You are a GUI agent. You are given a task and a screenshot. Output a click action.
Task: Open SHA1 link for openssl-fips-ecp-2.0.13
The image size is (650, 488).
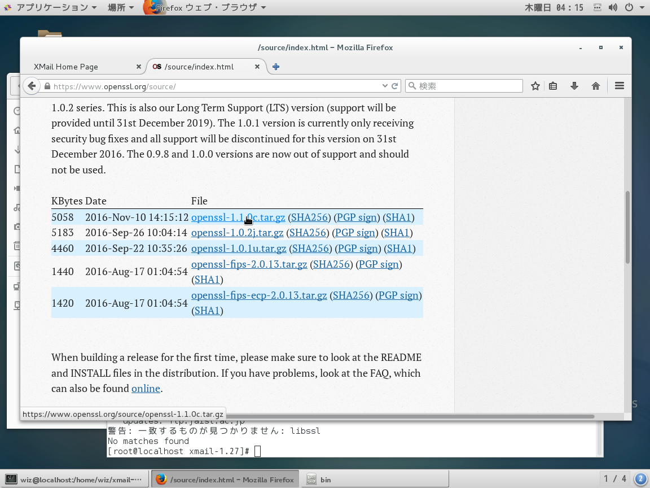pyautogui.click(x=207, y=311)
